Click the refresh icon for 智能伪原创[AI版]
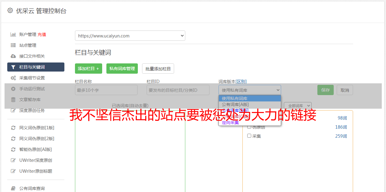 13,149
